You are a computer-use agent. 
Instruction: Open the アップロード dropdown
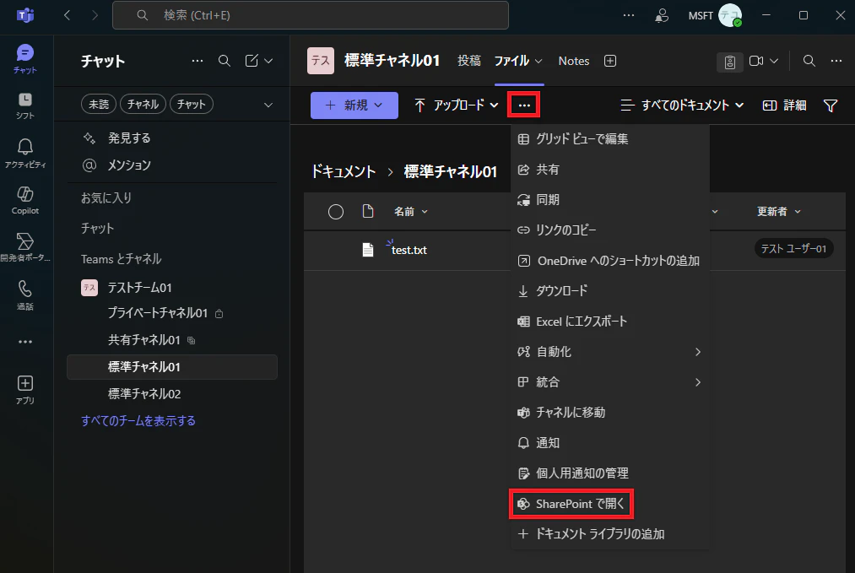pos(457,105)
